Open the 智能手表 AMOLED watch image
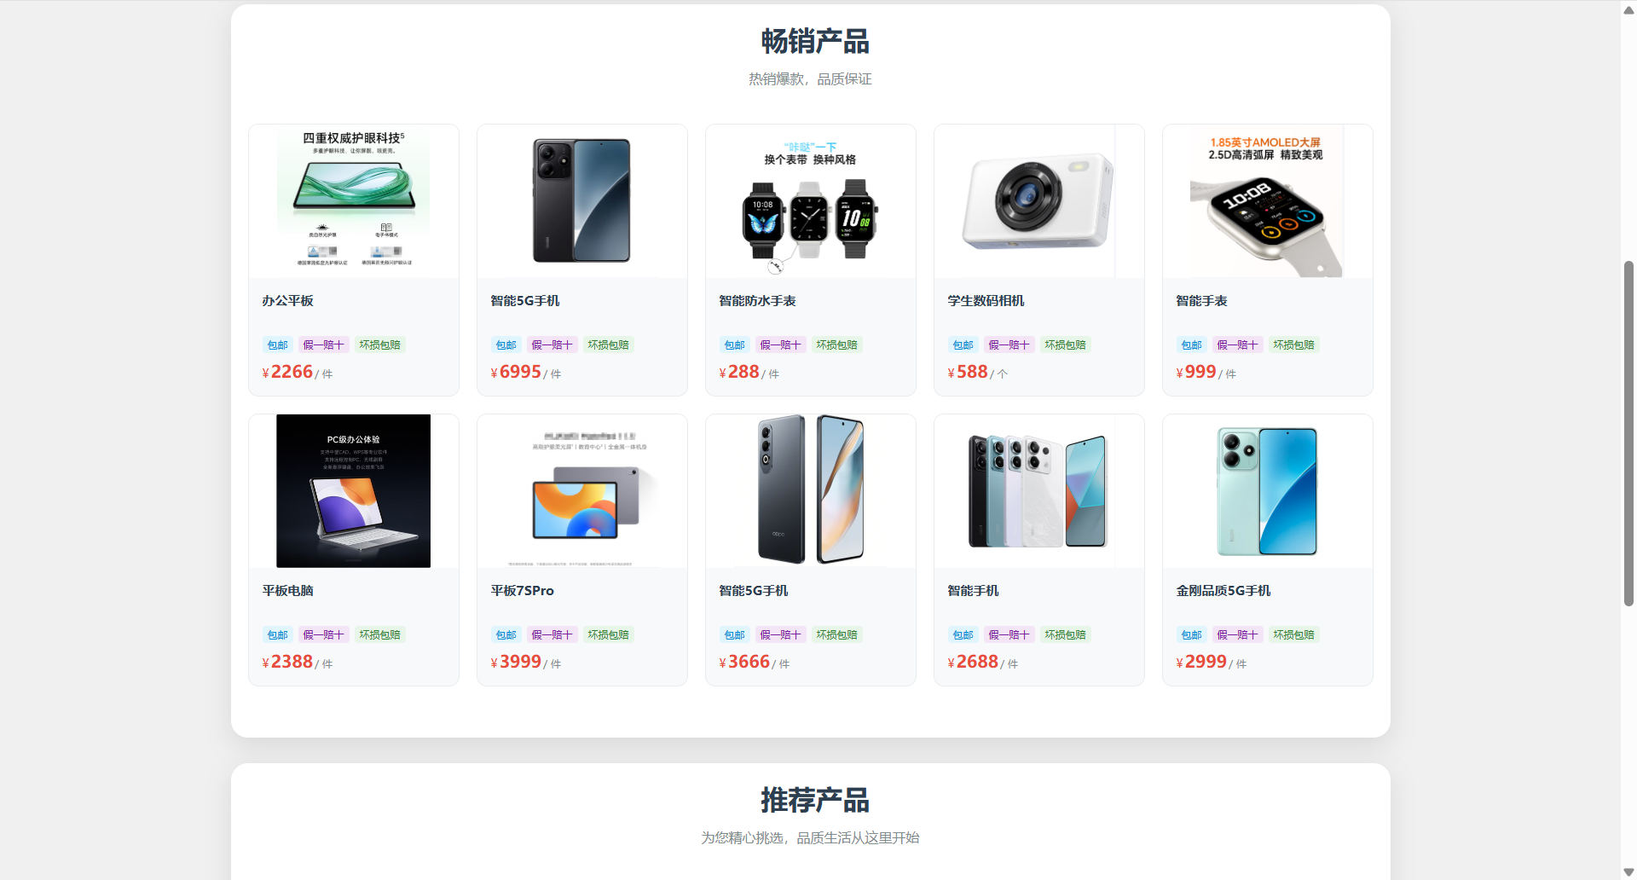1637x880 pixels. pyautogui.click(x=1268, y=201)
